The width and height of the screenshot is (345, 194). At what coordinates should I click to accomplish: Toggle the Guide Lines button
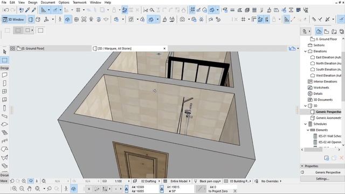(44, 10)
